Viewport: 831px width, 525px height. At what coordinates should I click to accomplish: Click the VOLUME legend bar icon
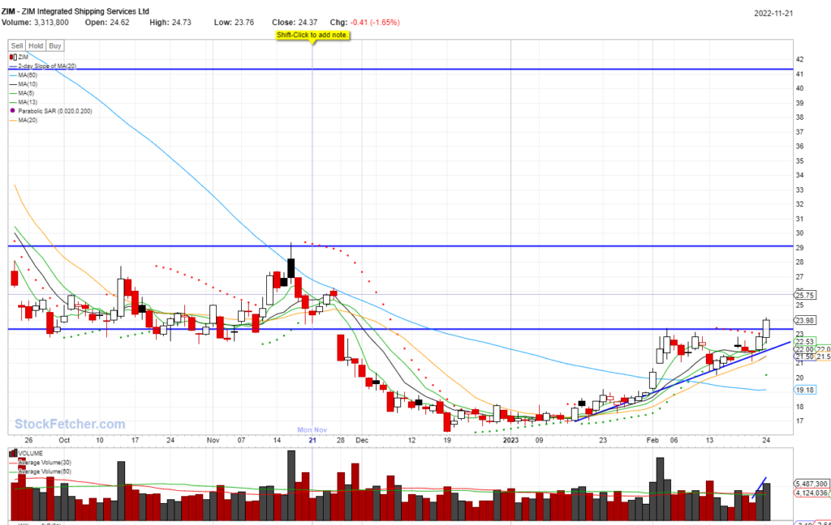pyautogui.click(x=13, y=454)
